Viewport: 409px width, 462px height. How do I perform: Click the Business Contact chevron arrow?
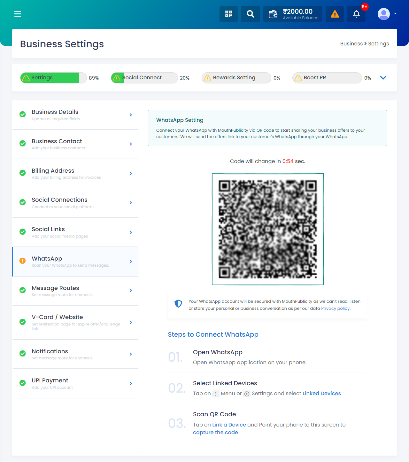pos(131,144)
